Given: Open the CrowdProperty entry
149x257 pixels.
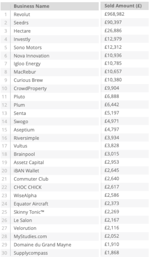Looking at the screenshot, I should [x=30, y=88].
